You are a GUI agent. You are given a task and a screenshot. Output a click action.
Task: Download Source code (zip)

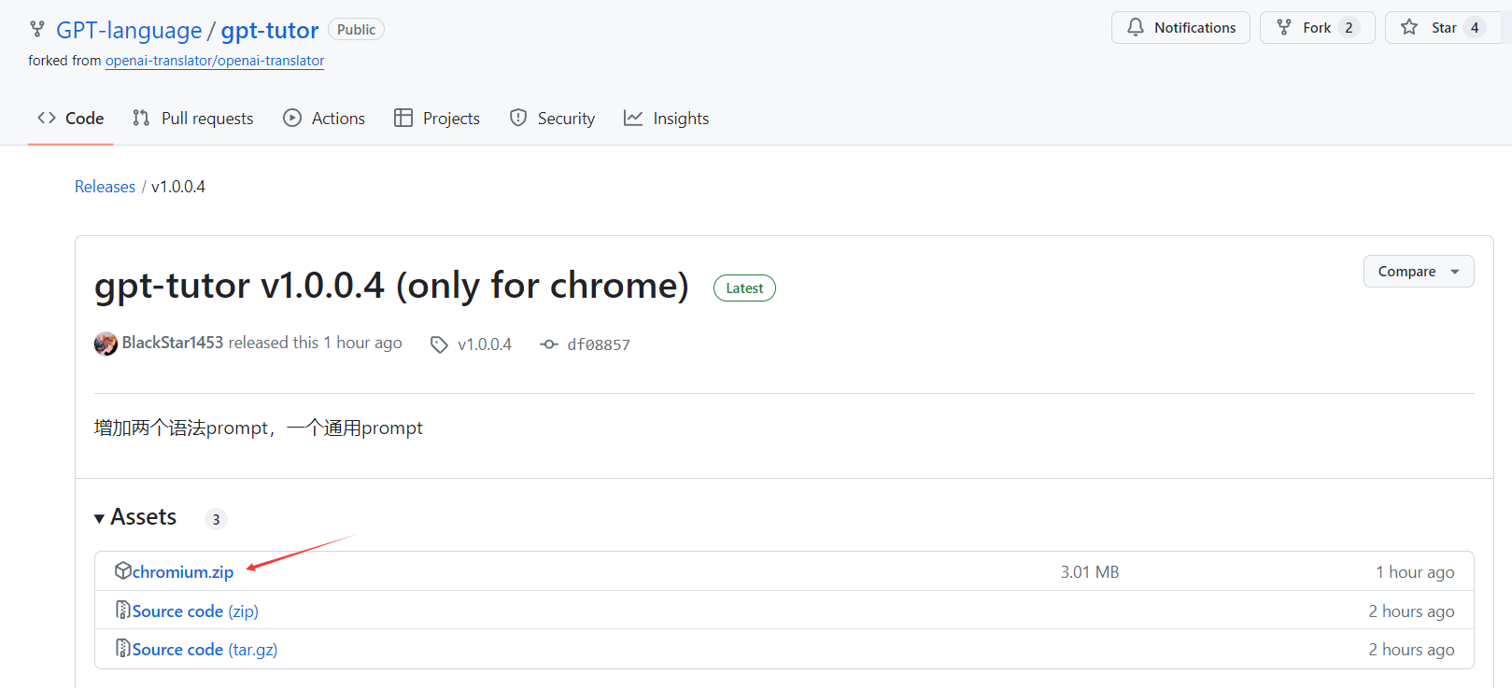[195, 611]
